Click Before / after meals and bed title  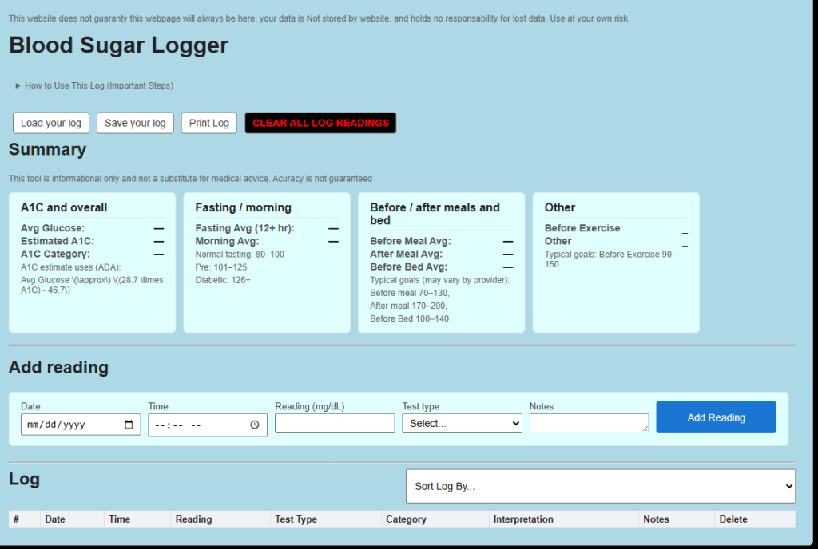coord(435,214)
